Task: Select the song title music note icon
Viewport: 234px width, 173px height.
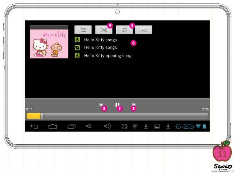Action: (x=77, y=55)
